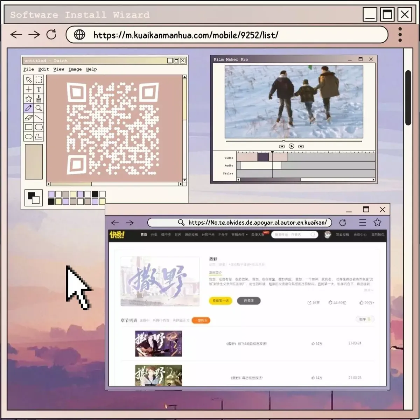Click right arrow of Film Maker timeline scrollbar

[x=374, y=180]
